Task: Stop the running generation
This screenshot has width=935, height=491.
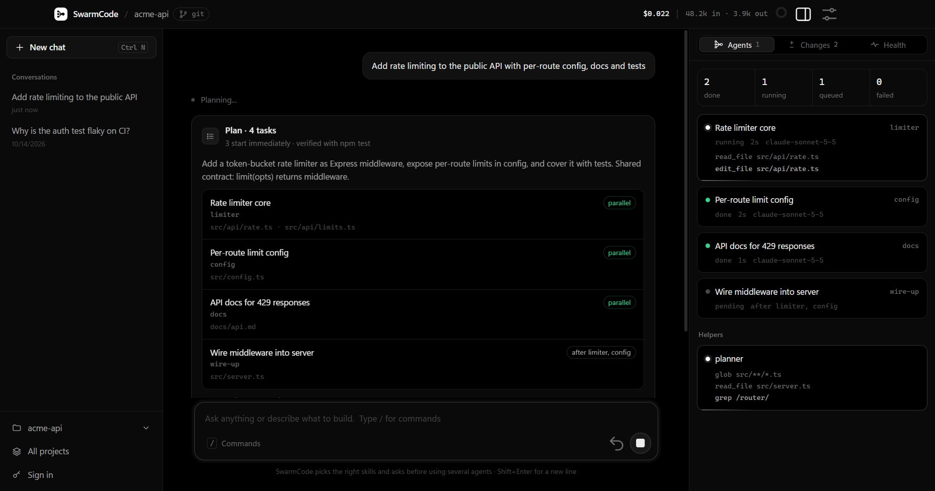Action: [x=641, y=443]
